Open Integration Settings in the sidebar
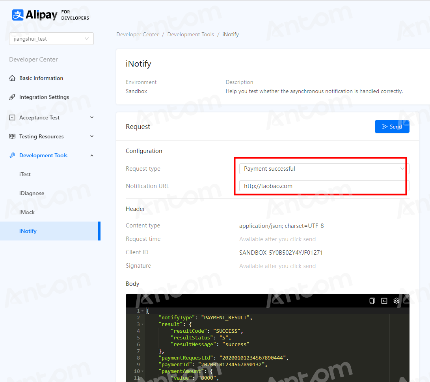Viewport: 430px width, 382px height. [44, 97]
